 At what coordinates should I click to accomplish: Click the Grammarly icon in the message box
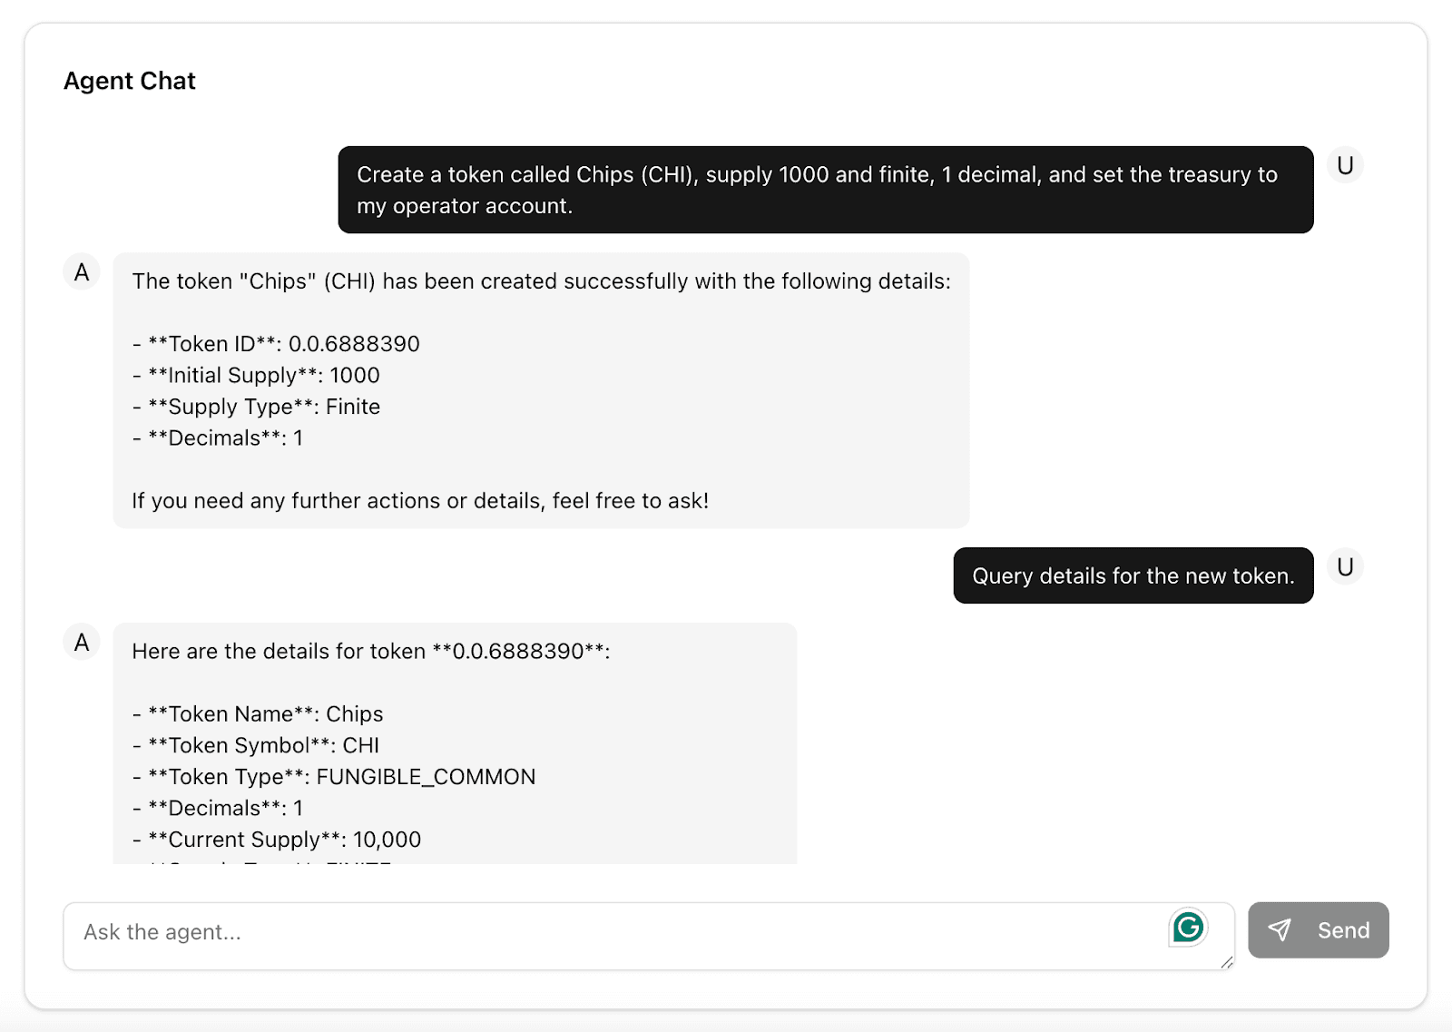coord(1188,928)
